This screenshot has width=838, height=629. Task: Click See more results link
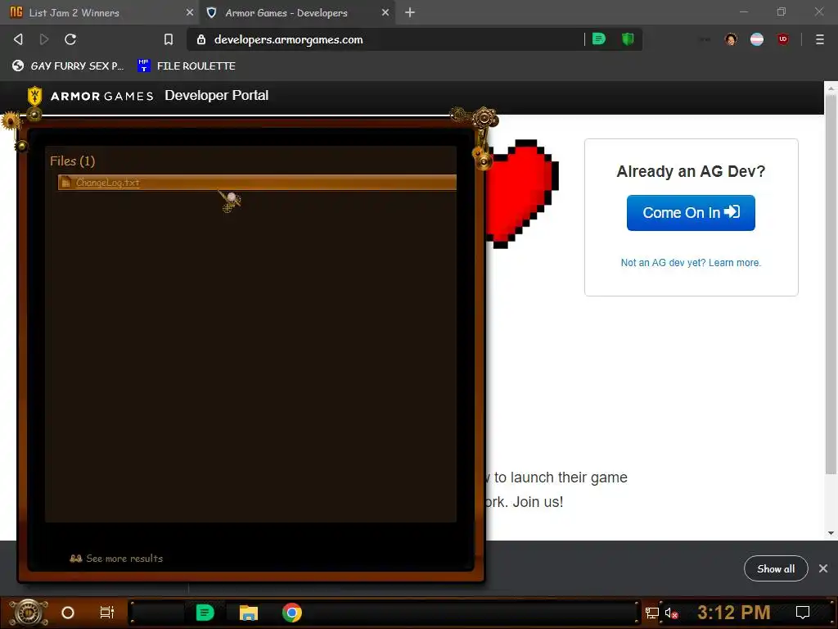tap(116, 559)
